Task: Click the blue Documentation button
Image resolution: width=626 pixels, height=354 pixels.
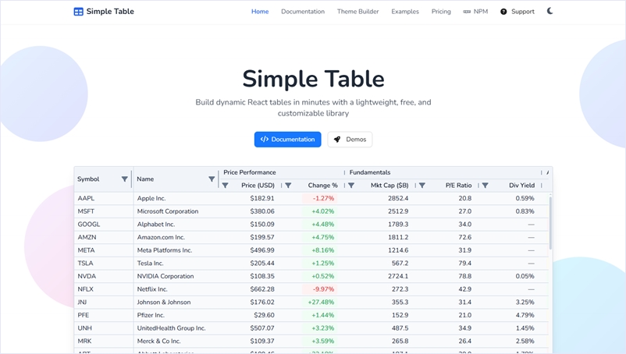Action: pos(287,140)
